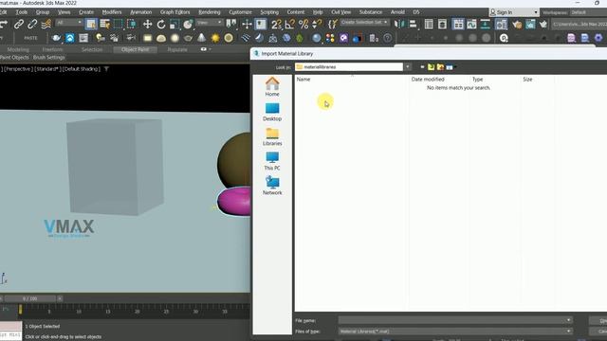Toggle the ribbon display icon

pos(458,25)
